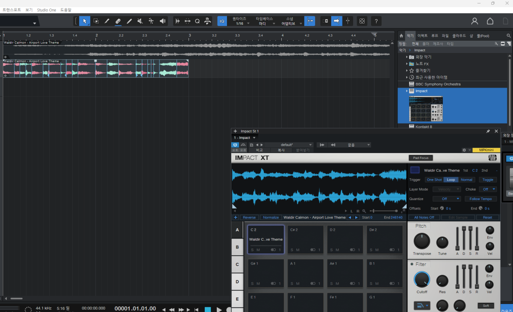
Task: Toggle Impact plugin power button
Action: coord(235,145)
